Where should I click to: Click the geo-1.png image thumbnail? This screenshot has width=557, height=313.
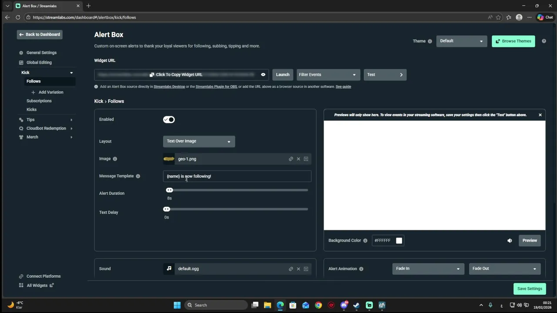pos(169,159)
